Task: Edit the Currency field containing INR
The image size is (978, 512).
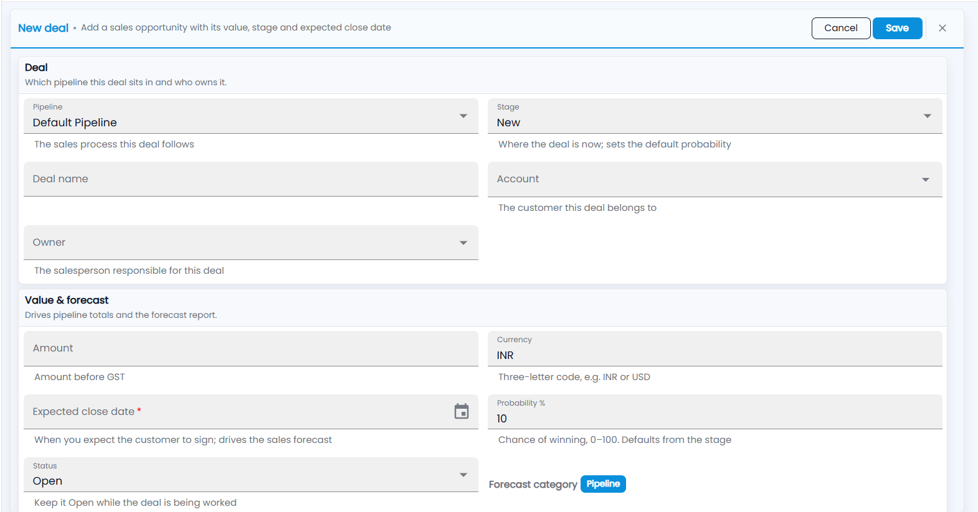Action: (x=715, y=348)
